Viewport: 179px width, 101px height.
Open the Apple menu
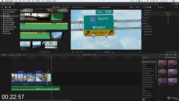pyautogui.click(x=3, y=1)
